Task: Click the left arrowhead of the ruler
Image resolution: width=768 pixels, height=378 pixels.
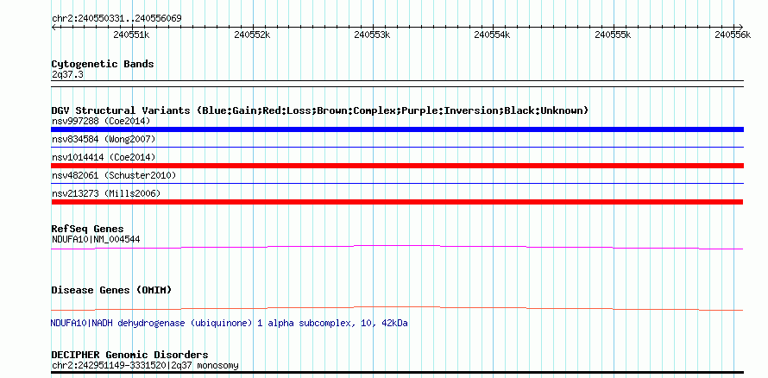Action: click(54, 27)
